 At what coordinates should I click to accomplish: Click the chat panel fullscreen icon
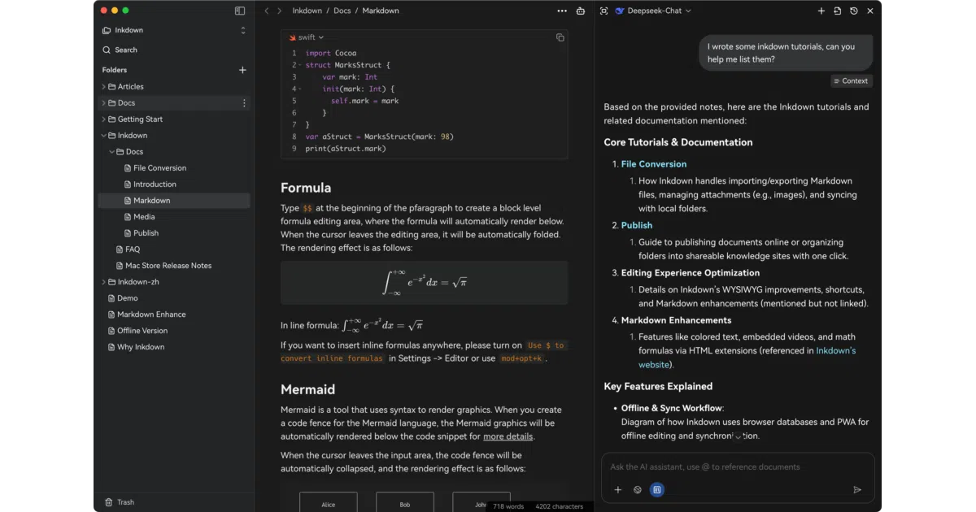(x=603, y=11)
